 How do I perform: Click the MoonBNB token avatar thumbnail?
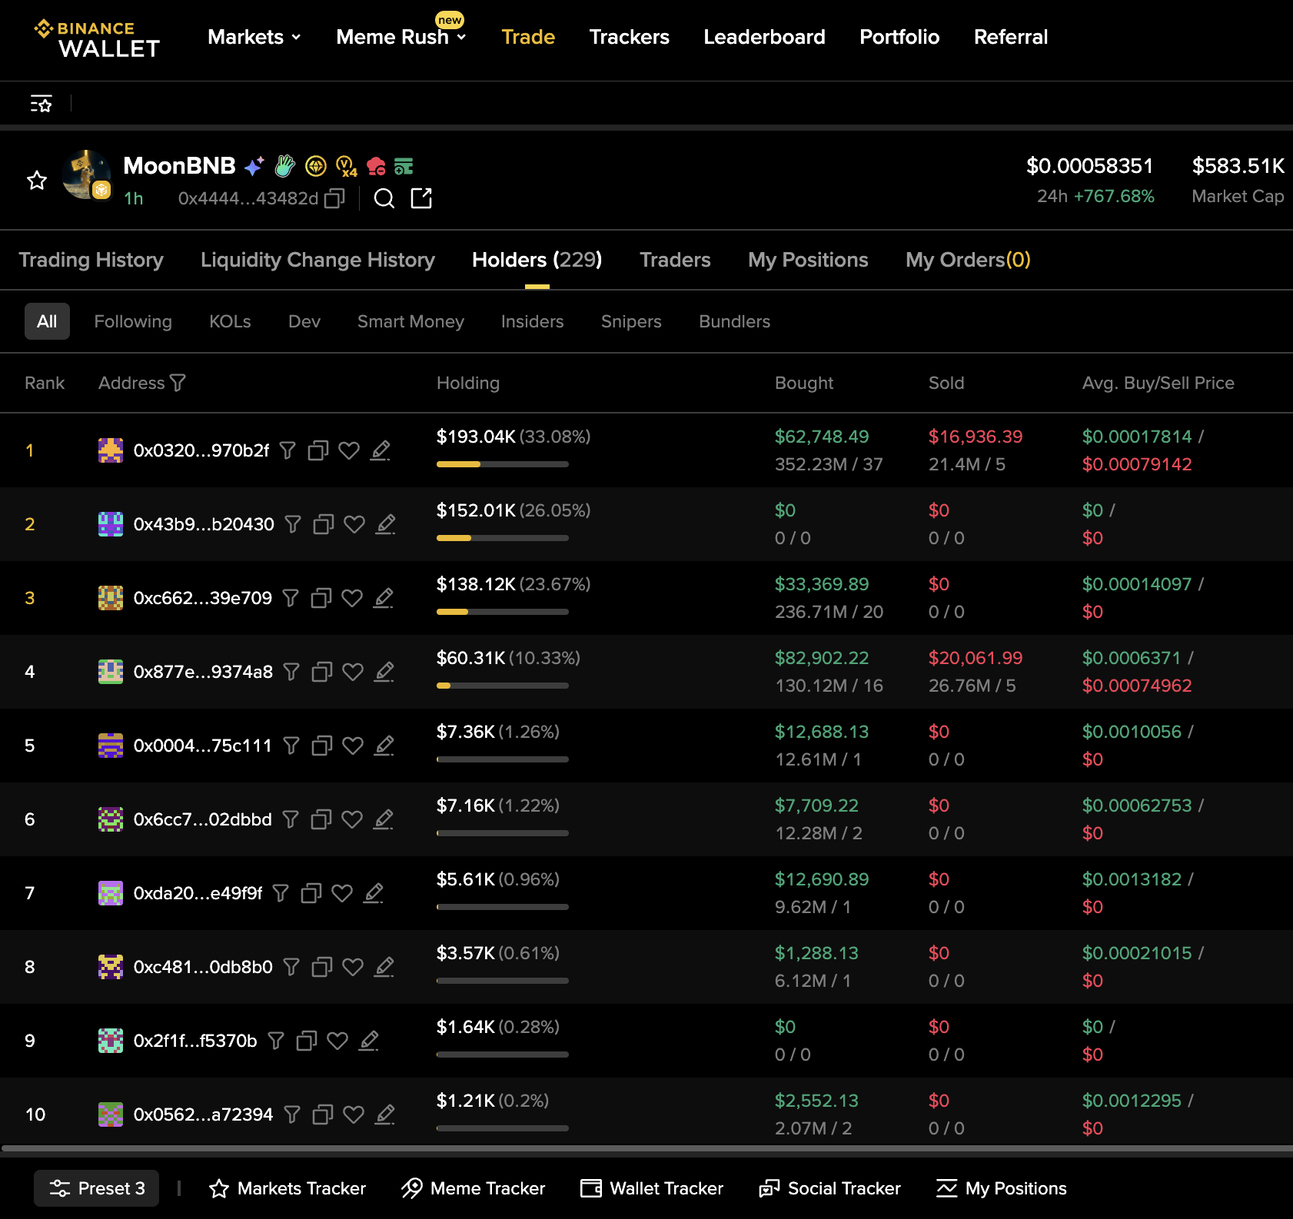click(x=87, y=175)
